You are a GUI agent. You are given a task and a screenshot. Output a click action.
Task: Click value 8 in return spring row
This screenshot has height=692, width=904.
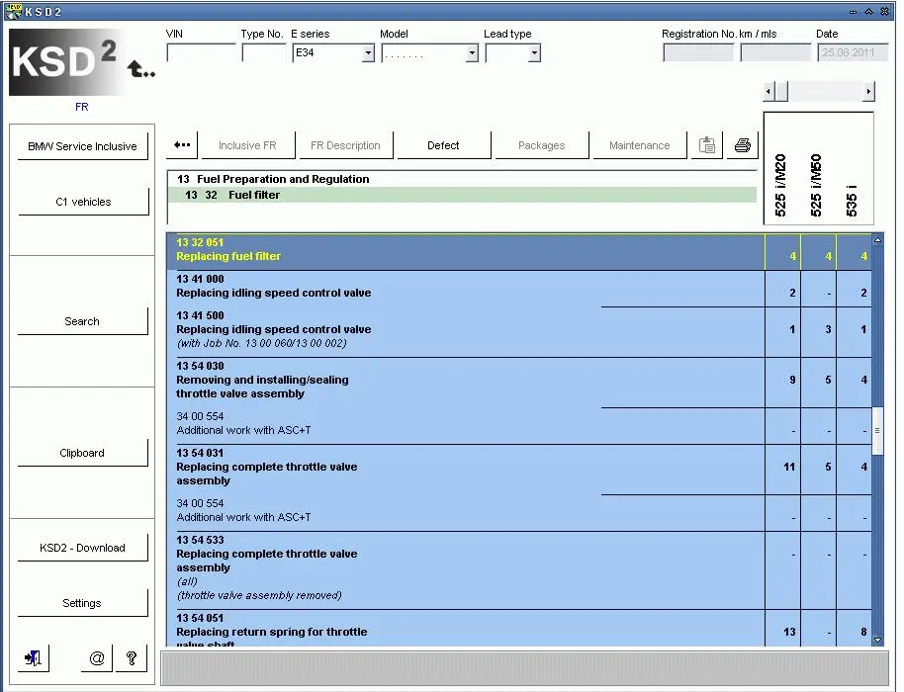pyautogui.click(x=863, y=632)
